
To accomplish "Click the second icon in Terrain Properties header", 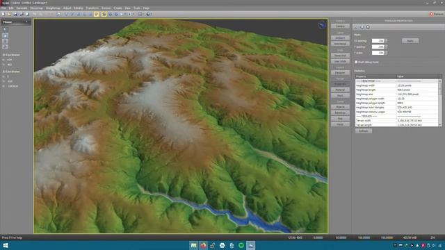I will [x=362, y=27].
